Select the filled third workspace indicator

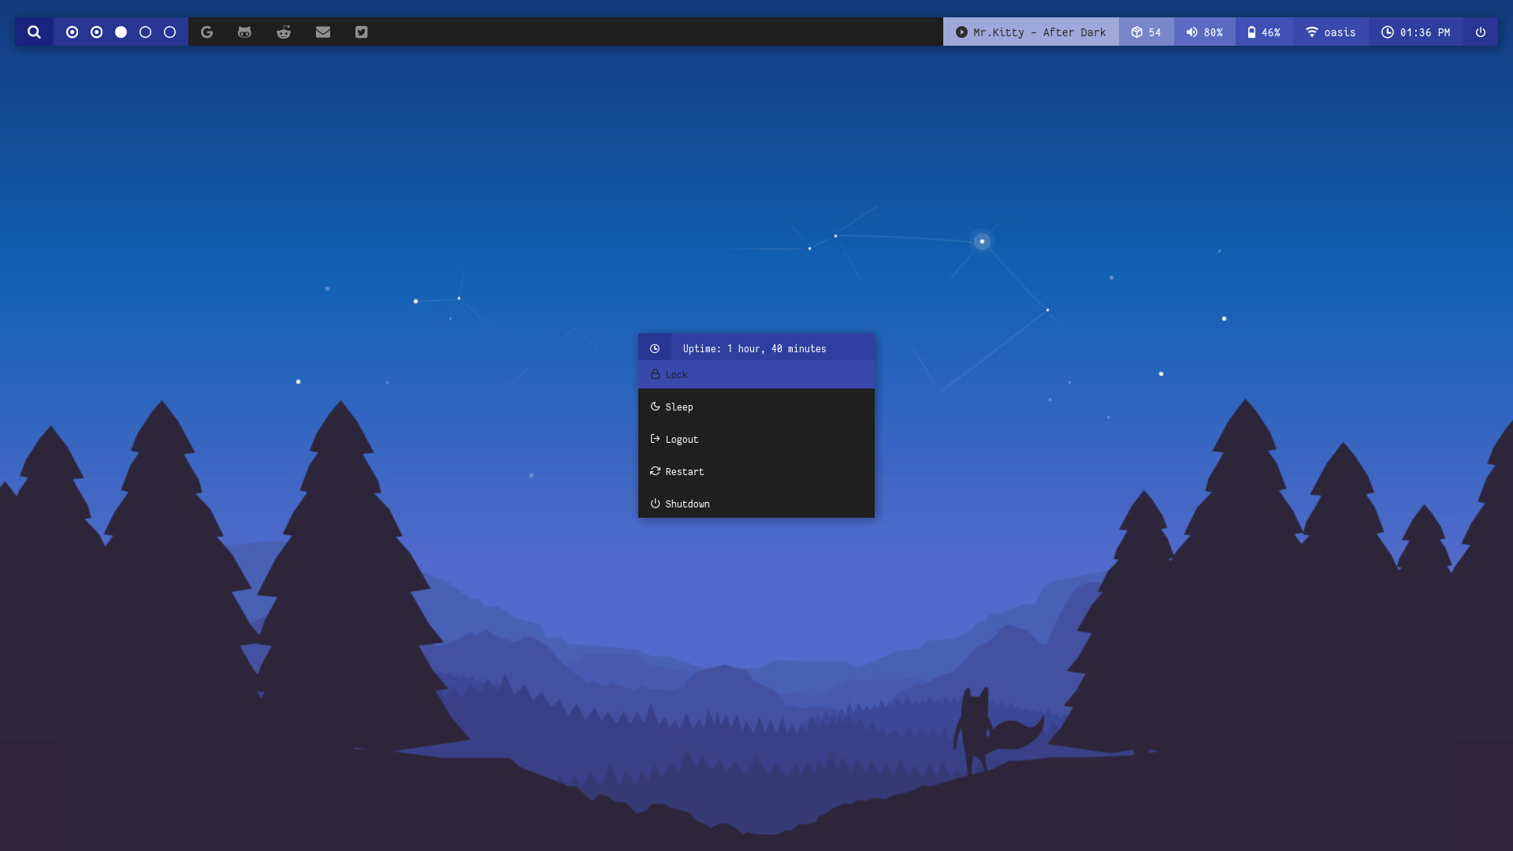point(121,32)
